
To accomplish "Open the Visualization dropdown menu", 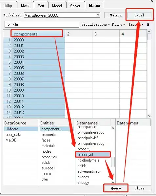I will [96, 24].
